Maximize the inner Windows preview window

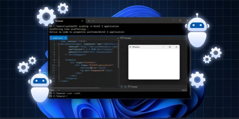point(170,47)
